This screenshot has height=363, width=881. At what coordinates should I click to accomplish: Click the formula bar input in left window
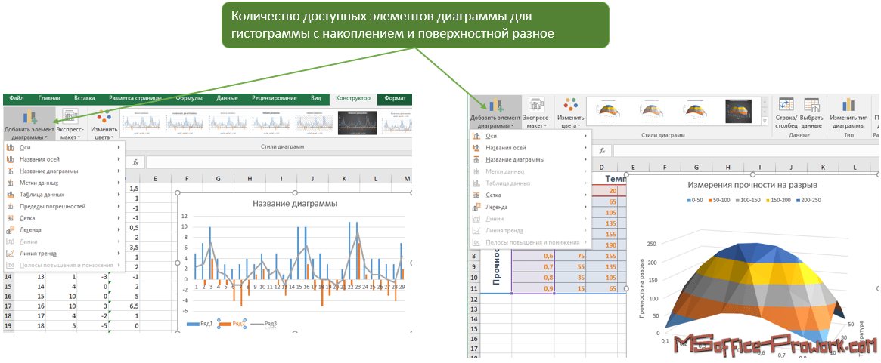(x=279, y=162)
